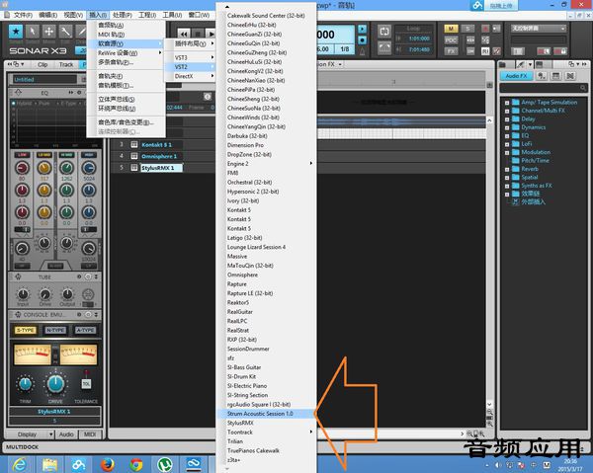Expand Synths as FX folder
Image resolution: width=593 pixels, height=473 pixels.
click(507, 186)
